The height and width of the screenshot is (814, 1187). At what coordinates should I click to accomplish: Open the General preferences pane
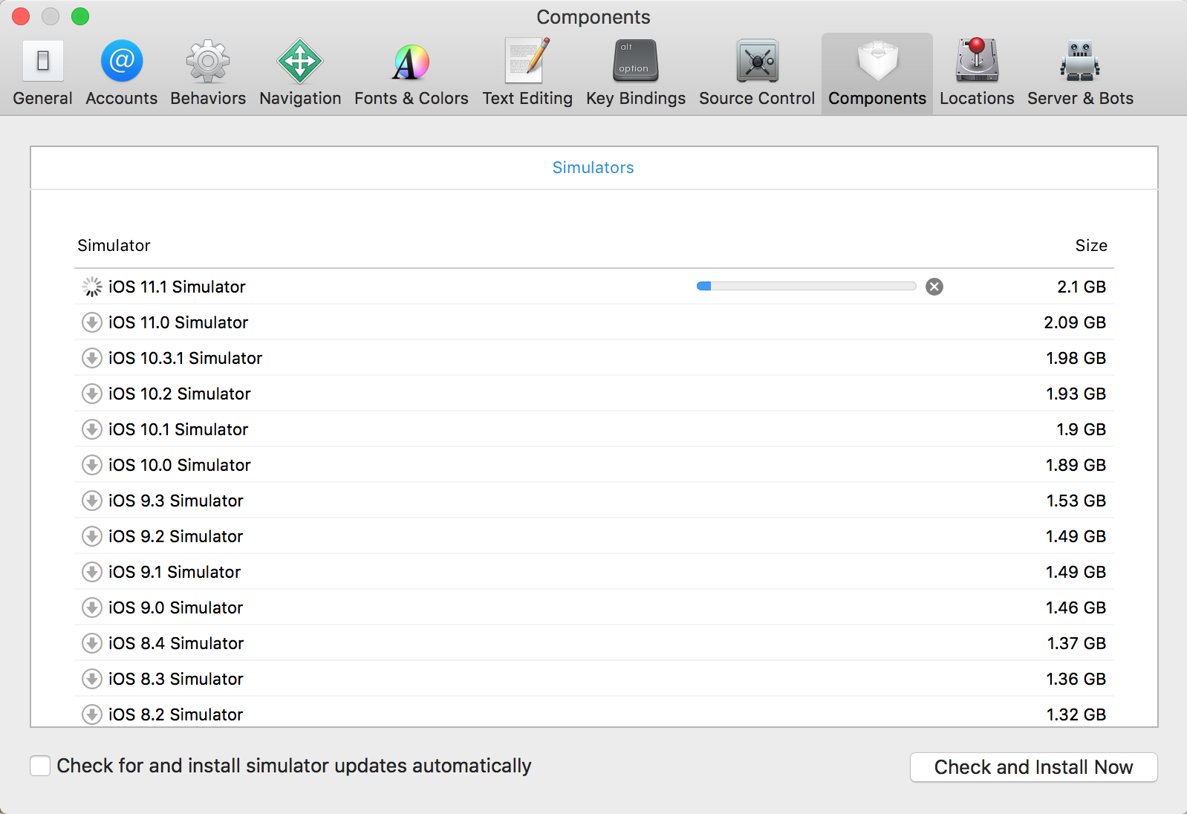pyautogui.click(x=42, y=74)
